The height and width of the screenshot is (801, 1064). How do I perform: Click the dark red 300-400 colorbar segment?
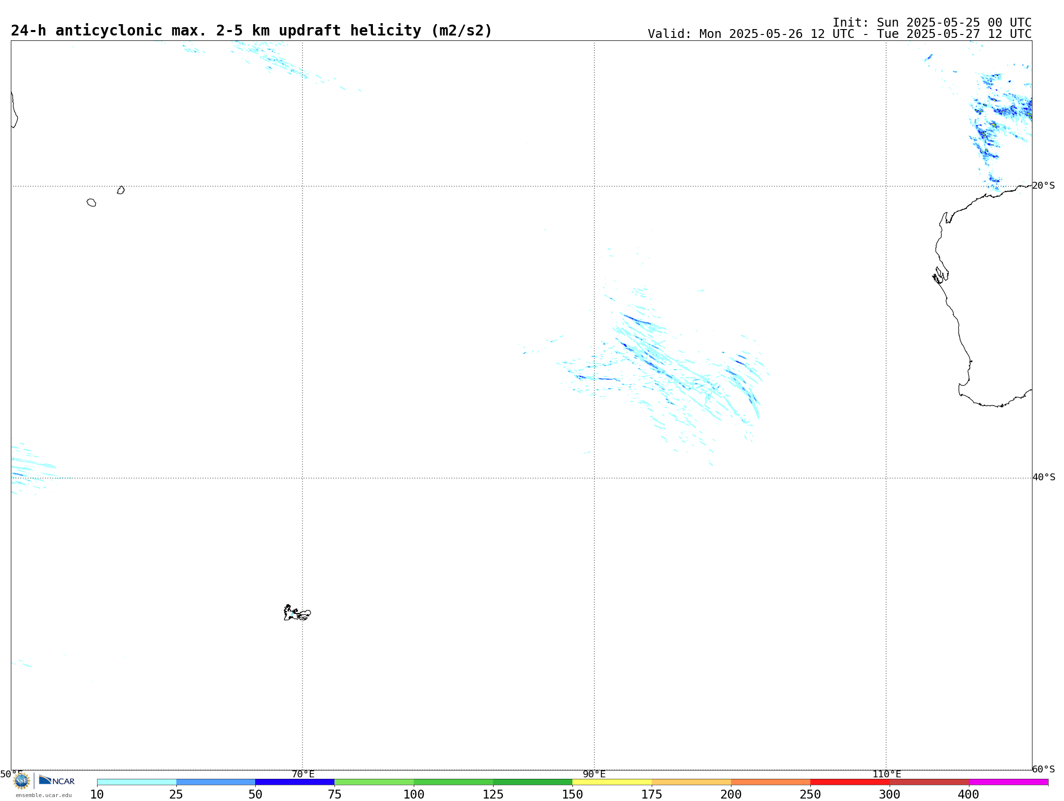(x=930, y=782)
